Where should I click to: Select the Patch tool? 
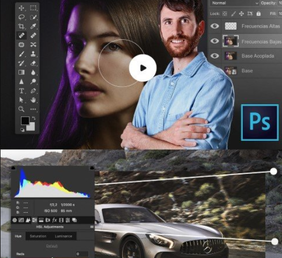21,44
